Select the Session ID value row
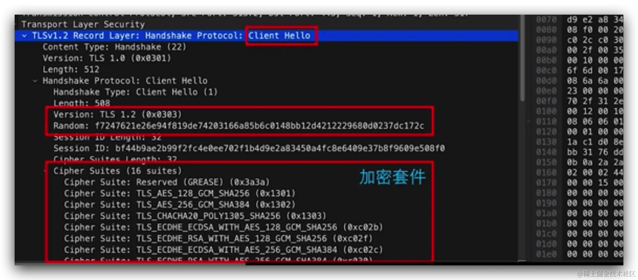This screenshot has width=638, height=280. pos(249,148)
